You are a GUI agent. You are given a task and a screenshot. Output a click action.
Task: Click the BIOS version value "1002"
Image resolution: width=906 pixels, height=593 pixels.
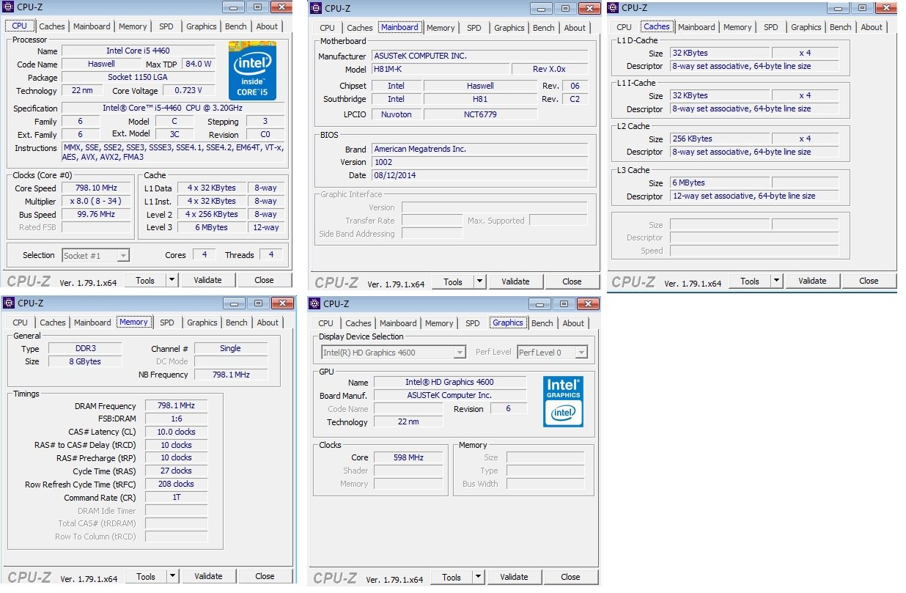[479, 162]
